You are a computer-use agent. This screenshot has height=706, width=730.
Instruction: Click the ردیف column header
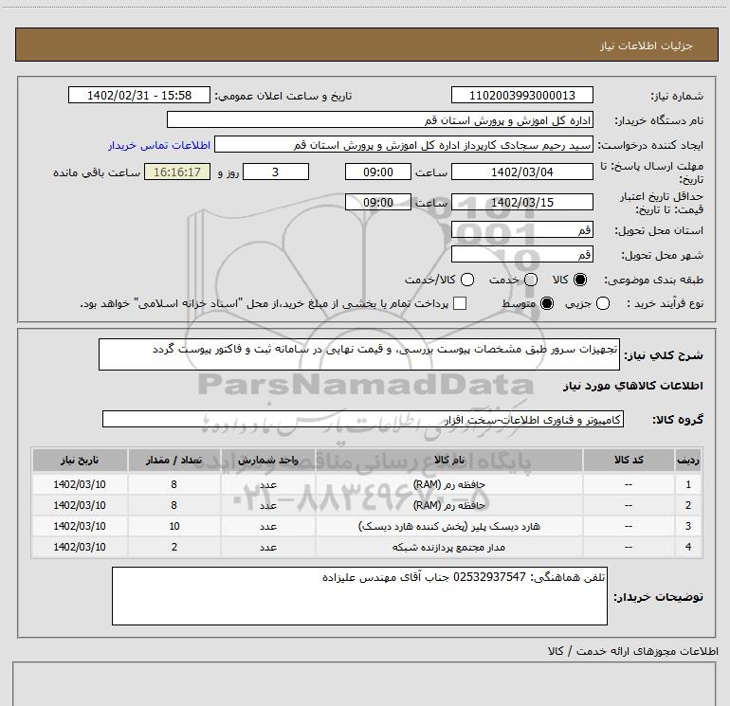point(688,461)
